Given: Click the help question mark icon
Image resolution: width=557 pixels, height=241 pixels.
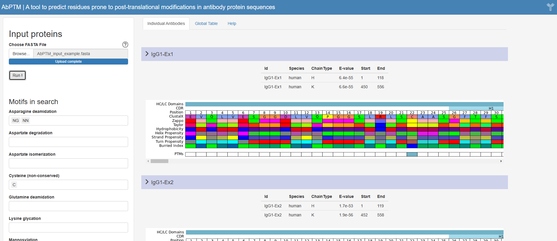Looking at the screenshot, I should (125, 45).
